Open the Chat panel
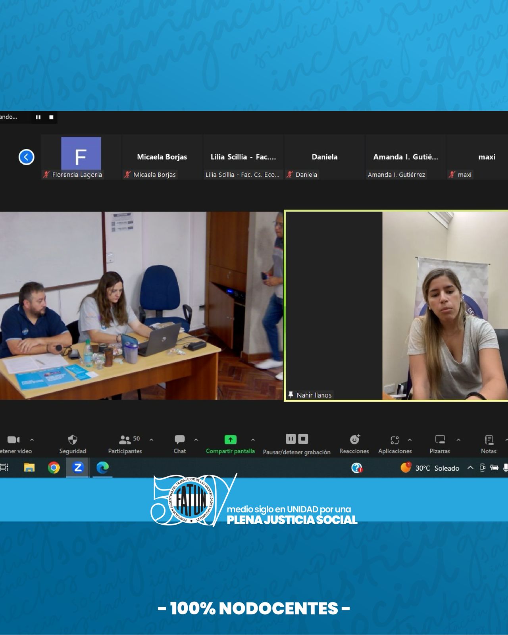508x635 pixels. click(x=179, y=440)
